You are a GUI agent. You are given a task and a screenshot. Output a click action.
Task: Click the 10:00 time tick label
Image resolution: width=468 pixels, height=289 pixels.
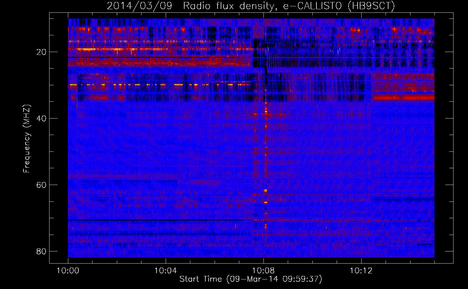(x=68, y=271)
